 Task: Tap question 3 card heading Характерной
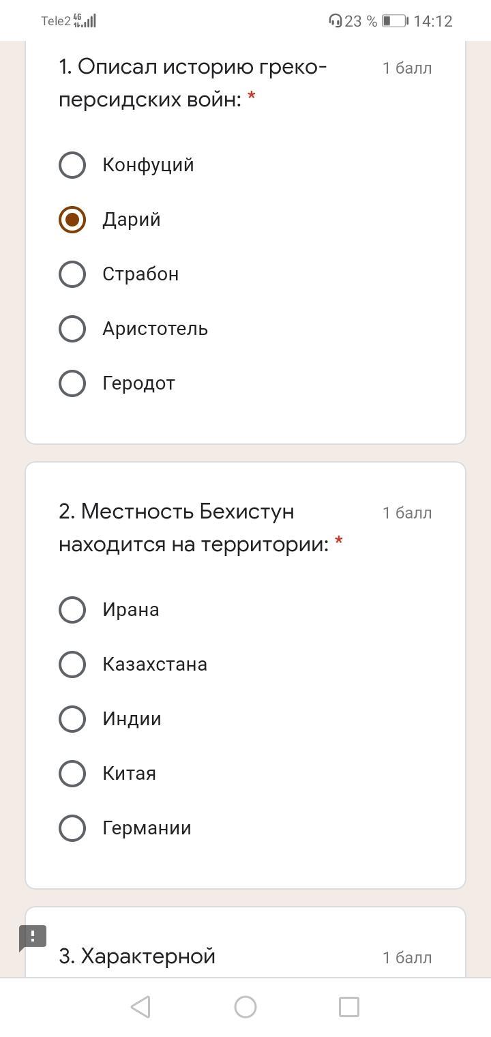tap(137, 956)
